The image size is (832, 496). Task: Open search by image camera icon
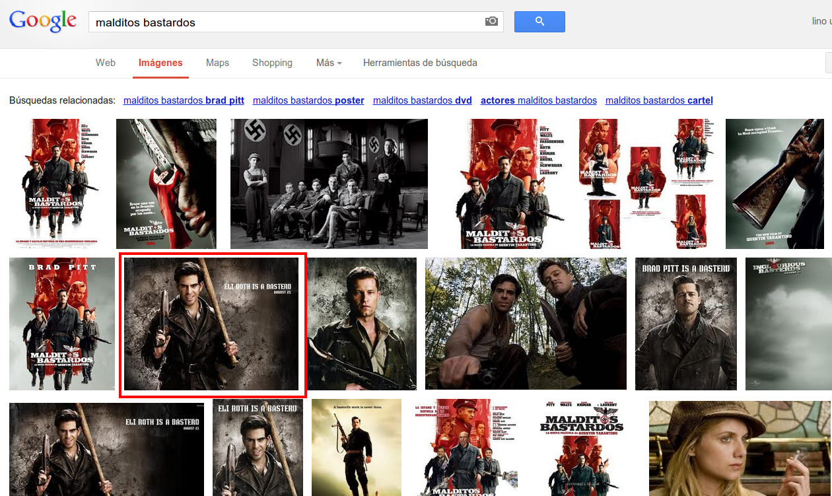(x=491, y=22)
